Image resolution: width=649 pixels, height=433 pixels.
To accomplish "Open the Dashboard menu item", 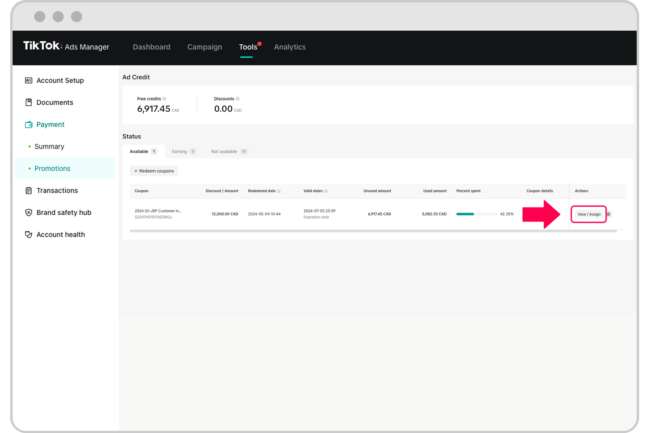I will point(152,47).
